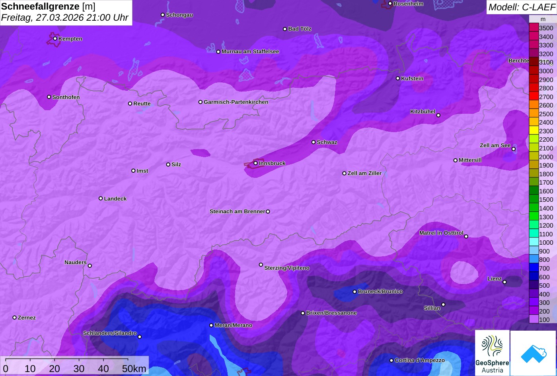Click the 'Sterzing/Vipiteno' town label

287,268
